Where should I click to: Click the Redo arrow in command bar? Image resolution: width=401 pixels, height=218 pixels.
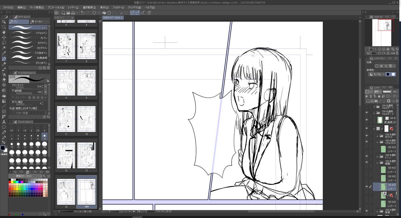(88, 12)
